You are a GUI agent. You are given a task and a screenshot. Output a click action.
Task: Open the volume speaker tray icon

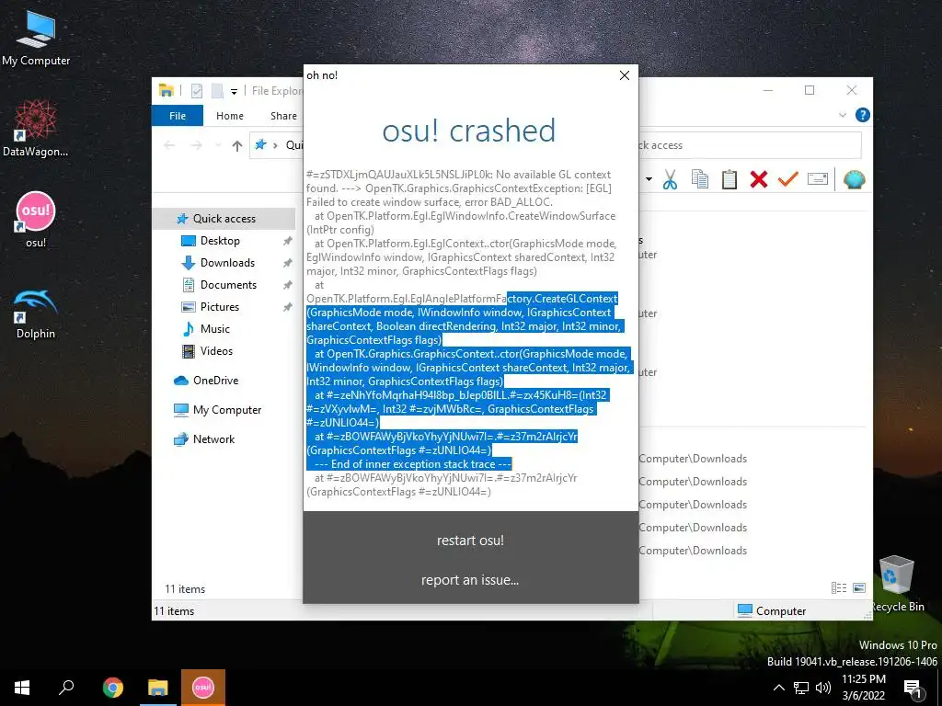pos(823,688)
